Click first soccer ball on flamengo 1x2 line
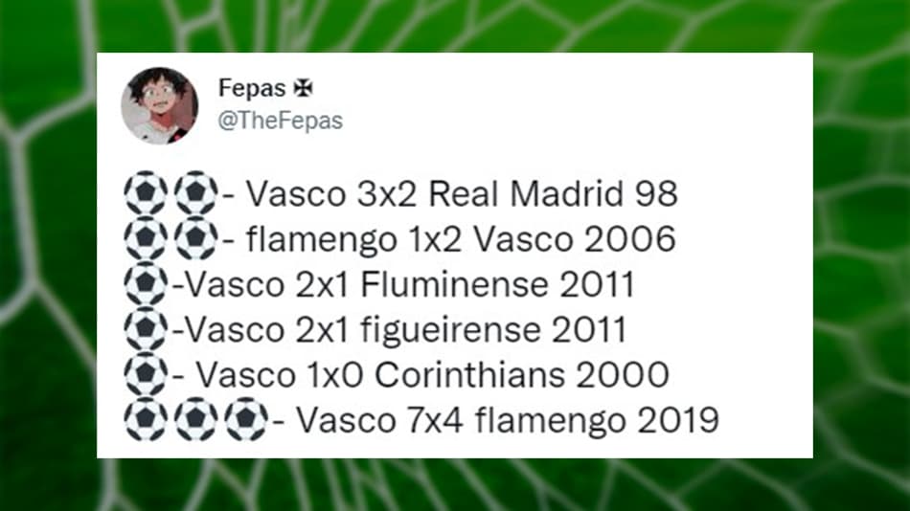 147,238
